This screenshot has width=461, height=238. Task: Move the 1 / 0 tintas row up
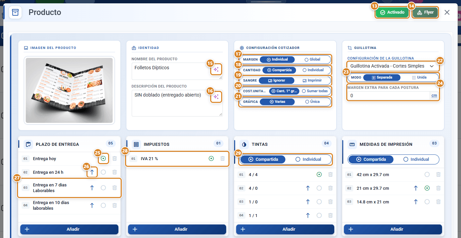point(308,202)
